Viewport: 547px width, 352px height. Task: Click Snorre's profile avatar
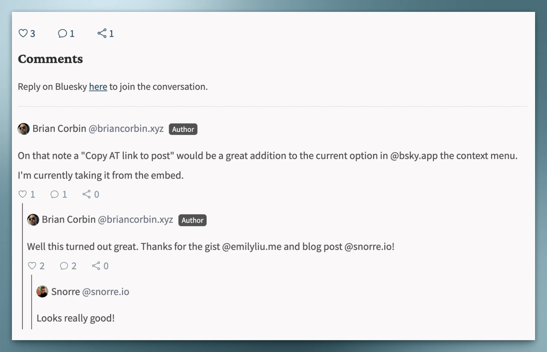42,292
